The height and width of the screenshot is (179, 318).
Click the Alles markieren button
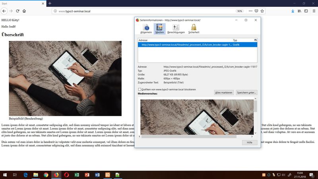(x=223, y=92)
